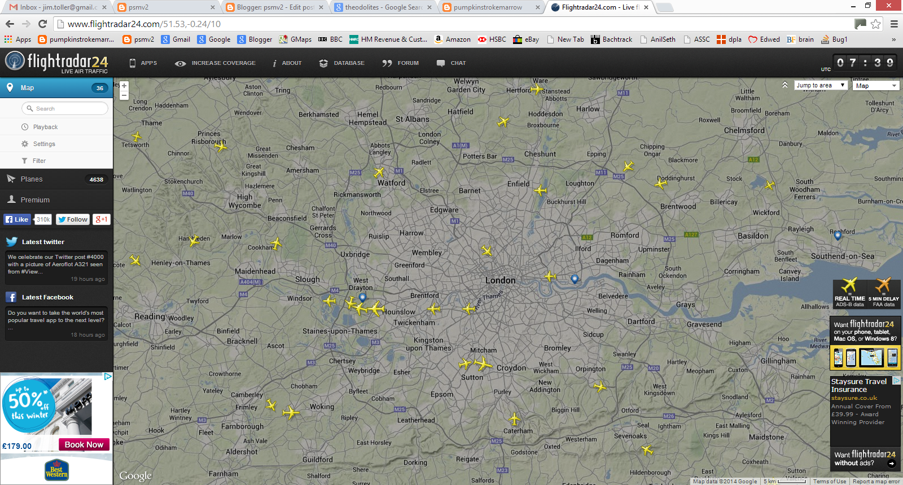903x485 pixels.
Task: Click the Google +1 button
Action: (x=102, y=219)
